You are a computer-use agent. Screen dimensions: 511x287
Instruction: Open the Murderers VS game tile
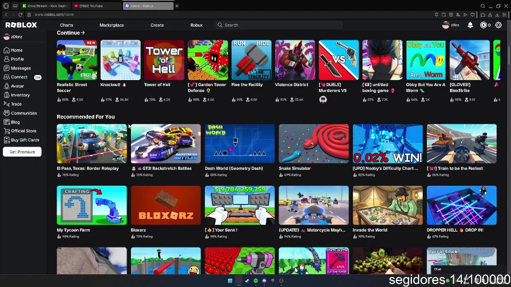click(339, 60)
